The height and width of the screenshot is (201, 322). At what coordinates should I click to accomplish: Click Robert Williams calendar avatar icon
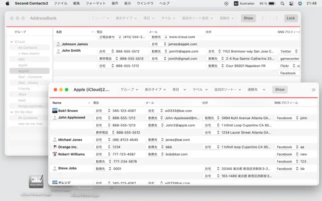55,154
